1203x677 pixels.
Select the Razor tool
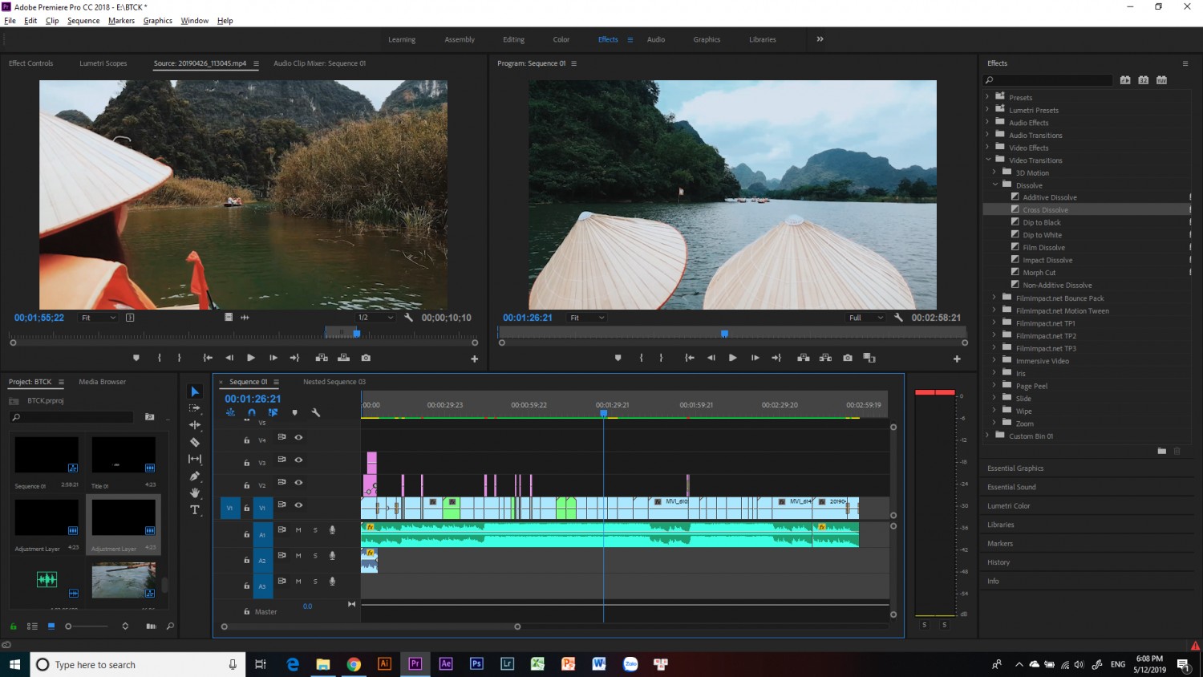click(x=195, y=442)
